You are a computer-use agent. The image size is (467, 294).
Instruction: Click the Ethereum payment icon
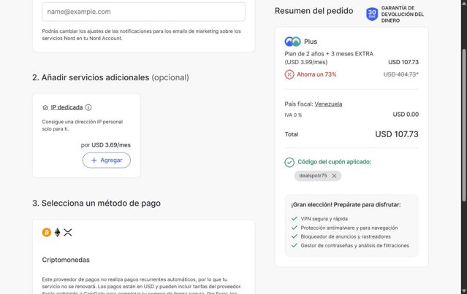point(57,232)
